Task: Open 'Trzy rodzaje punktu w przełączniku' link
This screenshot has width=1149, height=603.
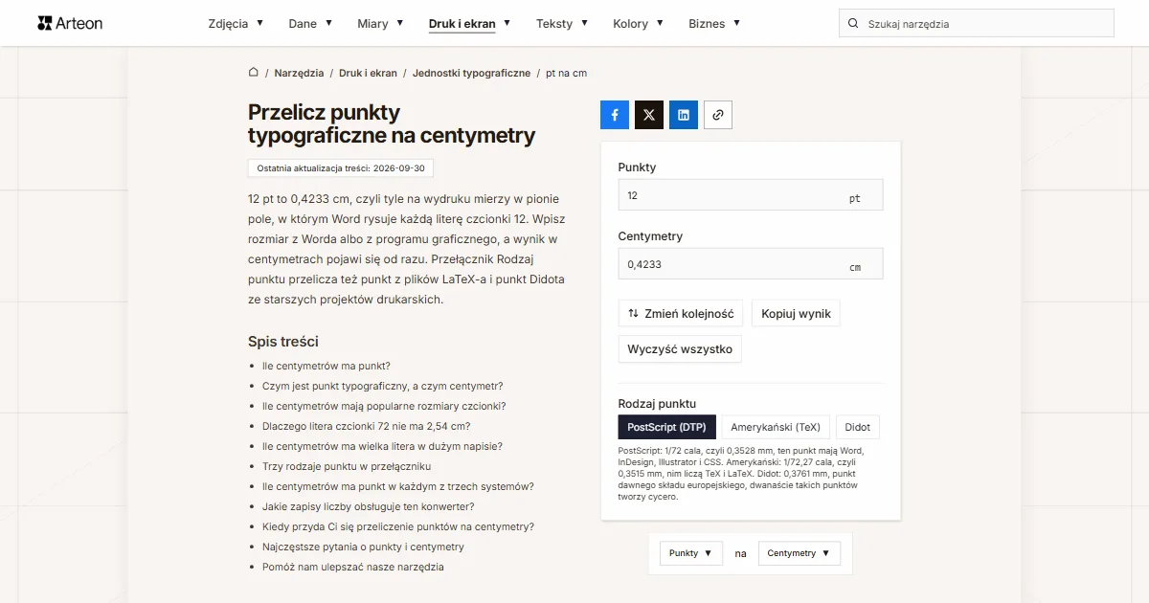Action: click(x=347, y=466)
